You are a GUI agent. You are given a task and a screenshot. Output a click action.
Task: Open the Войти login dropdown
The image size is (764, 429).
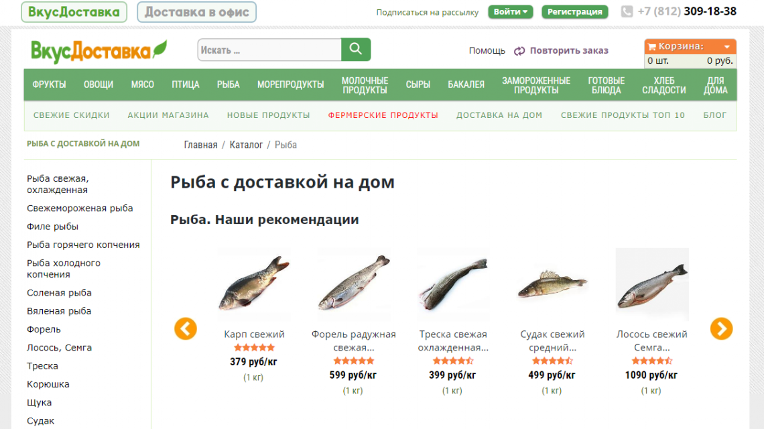click(510, 11)
